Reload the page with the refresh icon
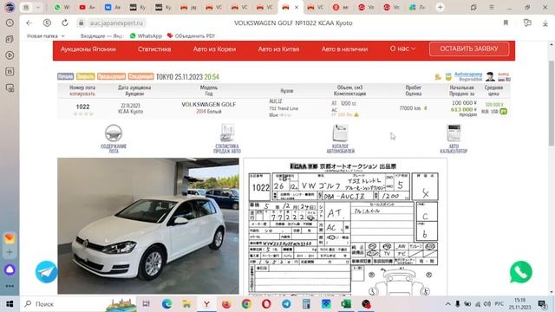Viewport: 555px width, 312px height. 65,23
